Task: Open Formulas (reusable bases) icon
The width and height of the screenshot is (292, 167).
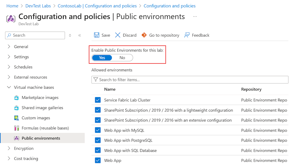Action: tap(17, 128)
